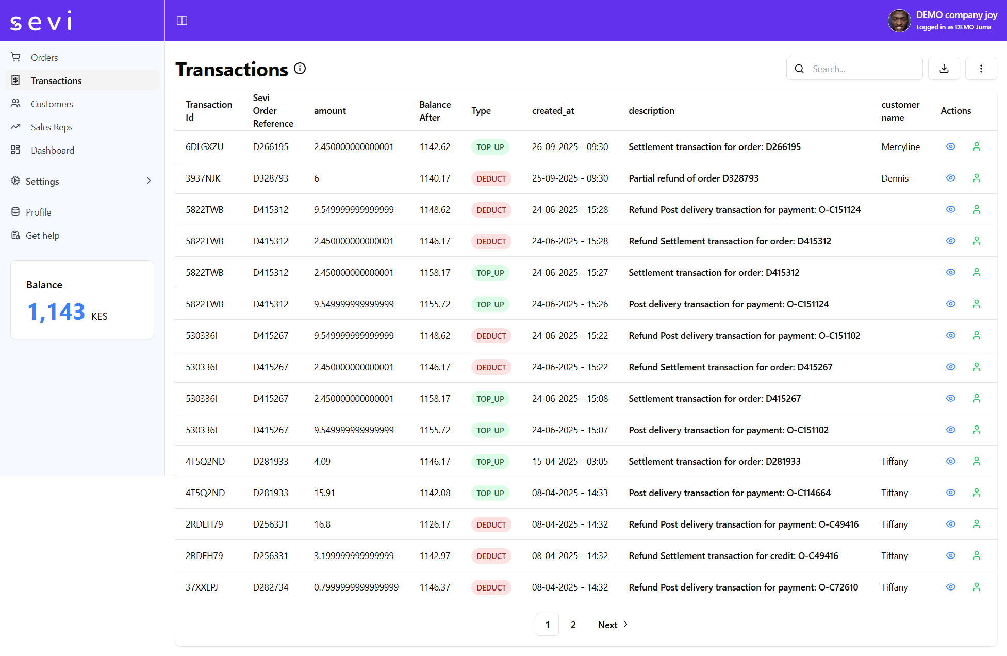The height and width of the screenshot is (656, 1007).
Task: View details of transaction 6DLGXZU via eye icon
Action: pyautogui.click(x=951, y=146)
